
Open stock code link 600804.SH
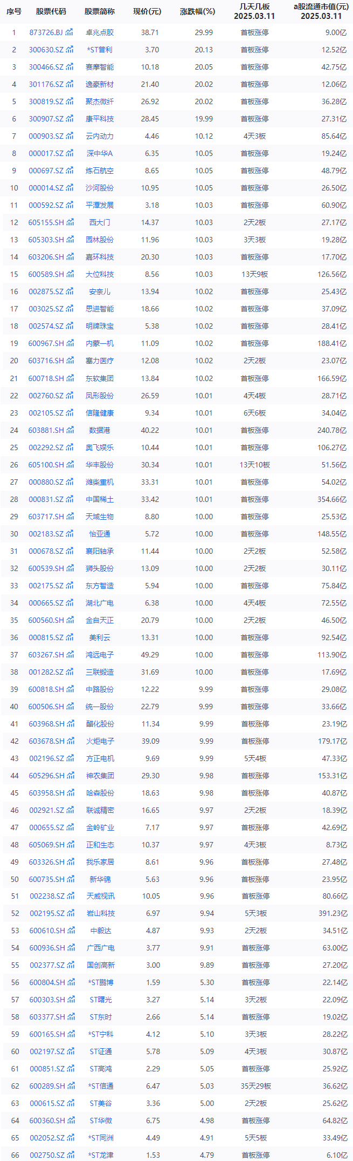coord(47,982)
